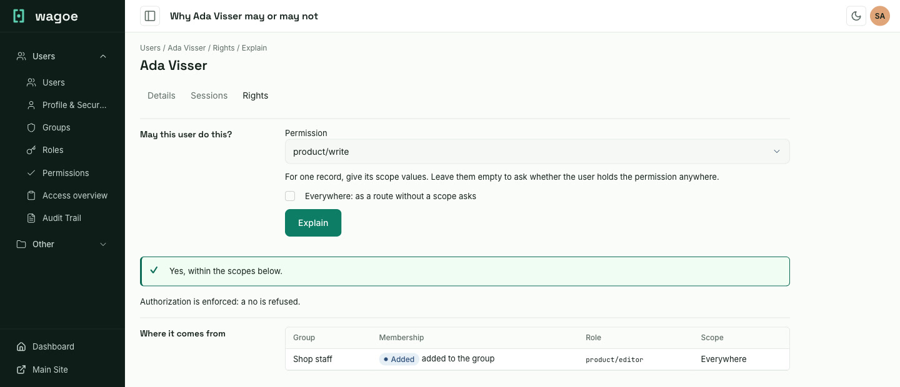This screenshot has width=900, height=387.
Task: Click the Ada Visser page heading
Action: (x=174, y=66)
